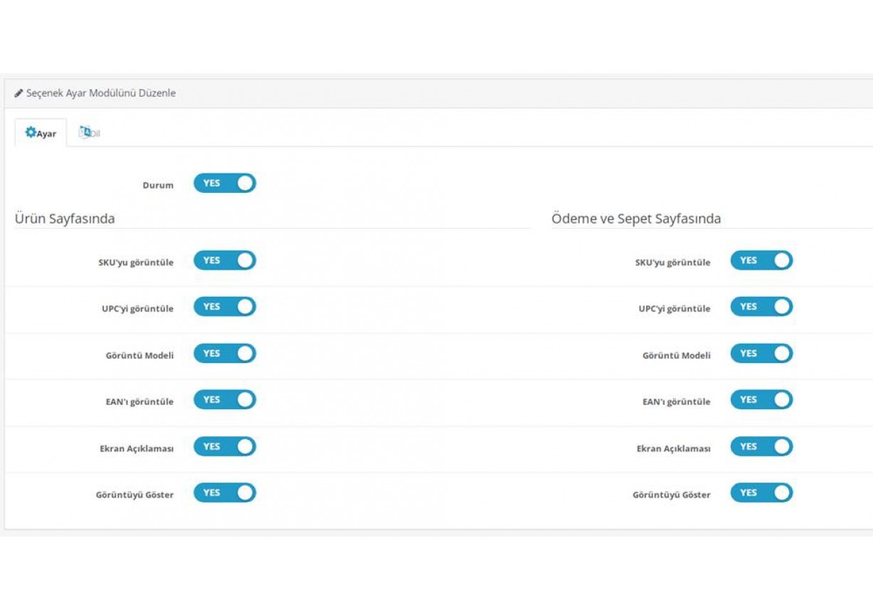Disable SKU'yu görüntüle under Ödeme ve Sepet
873x610 pixels.
761,261
